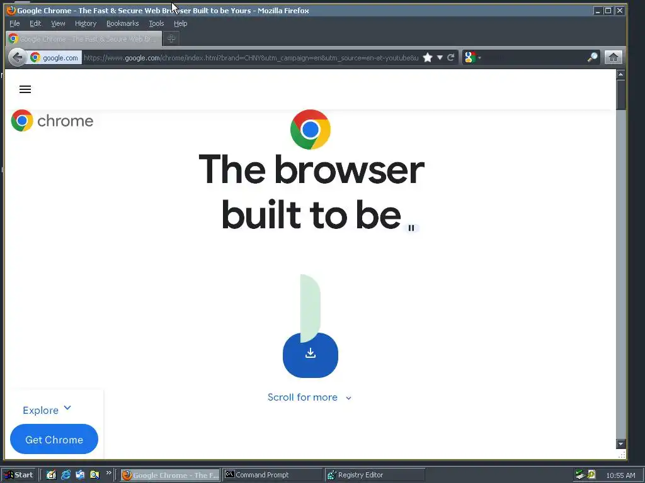Click the fourth quick launch search icon
The image size is (645, 483).
(x=94, y=475)
